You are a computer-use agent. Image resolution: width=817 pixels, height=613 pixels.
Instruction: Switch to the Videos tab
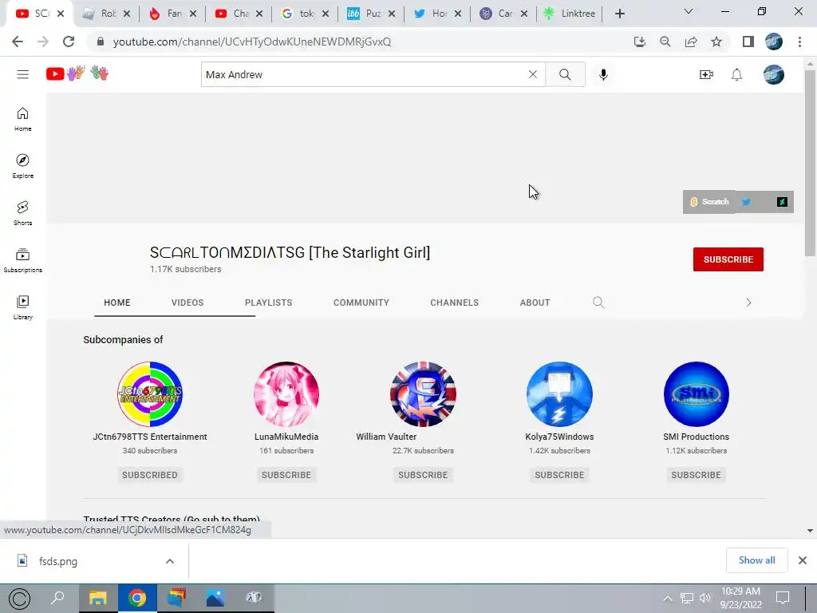187,303
